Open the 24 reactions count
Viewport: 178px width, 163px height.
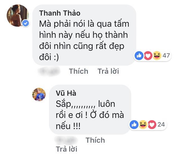[161, 125]
